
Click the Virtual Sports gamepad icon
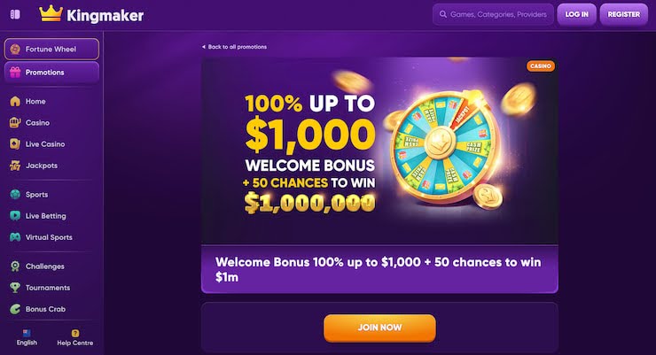[15, 237]
